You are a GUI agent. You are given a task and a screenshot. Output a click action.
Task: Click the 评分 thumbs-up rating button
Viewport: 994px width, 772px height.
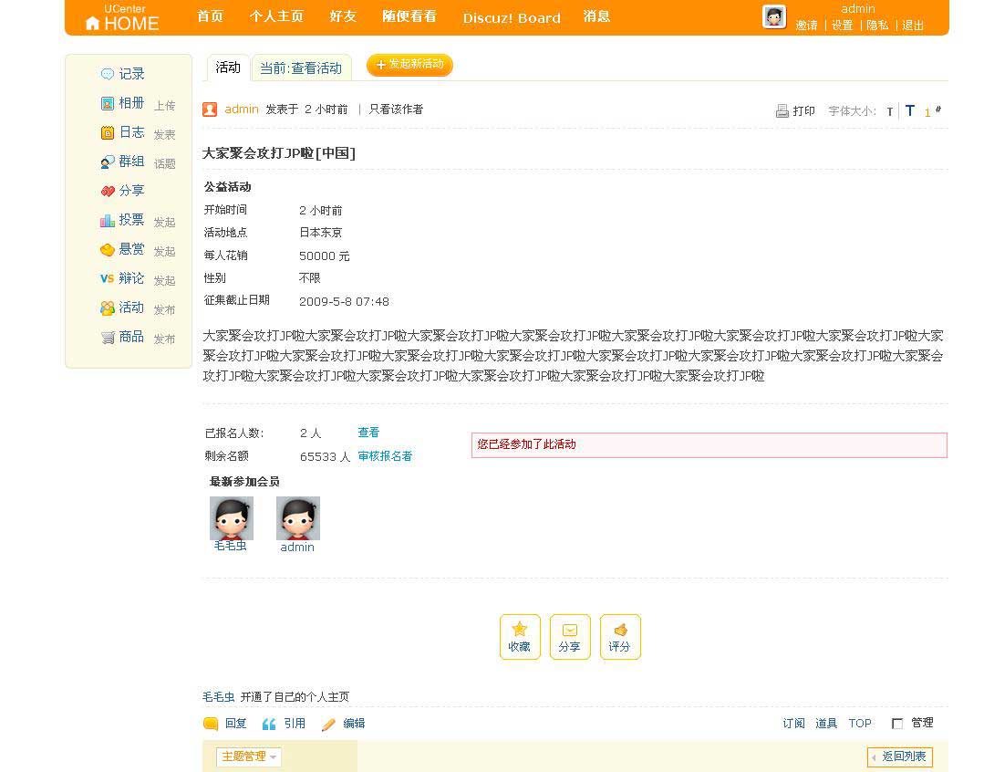[x=620, y=636]
